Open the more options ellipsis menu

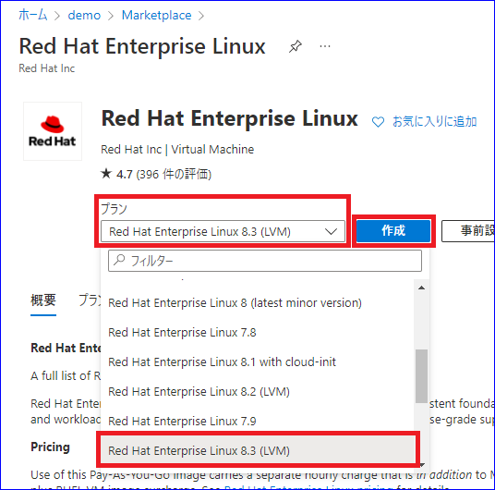coord(325,46)
